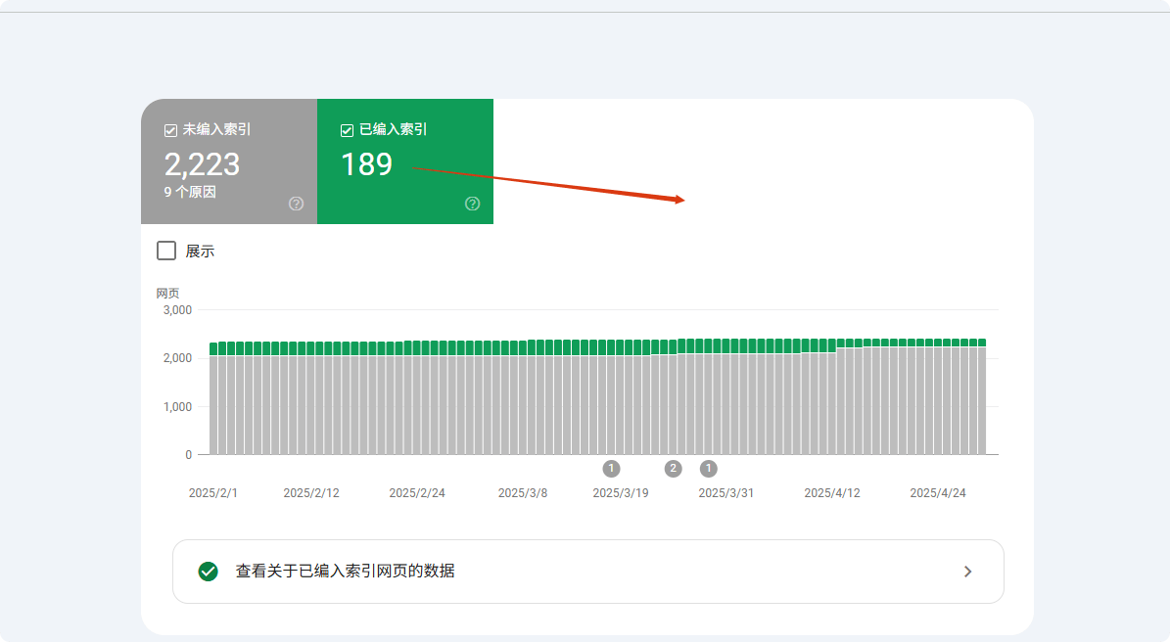The width and height of the screenshot is (1170, 642).
Task: Expand the 查看关于已编入索引网页的数据 row chevron
Action: [968, 572]
